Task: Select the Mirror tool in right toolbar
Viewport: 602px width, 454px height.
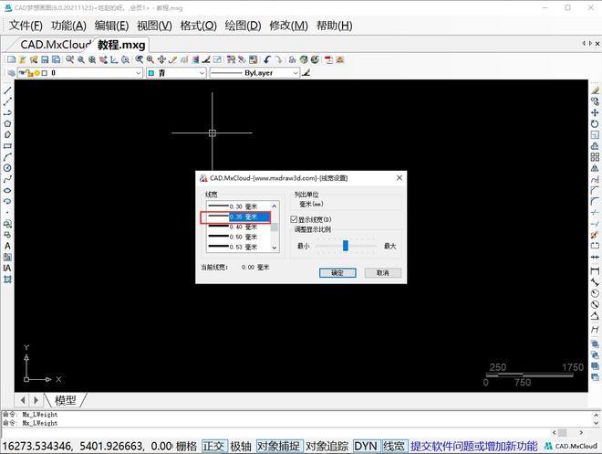Action: 595,168
